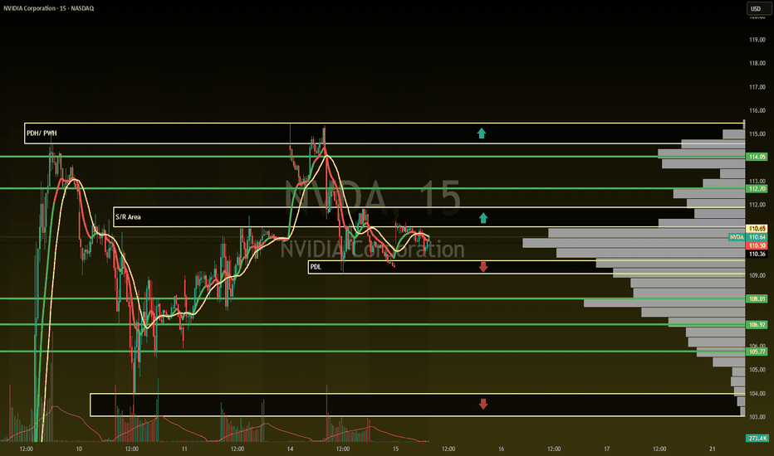
Task: Click the 114.05 green price label
Action: pyautogui.click(x=757, y=157)
